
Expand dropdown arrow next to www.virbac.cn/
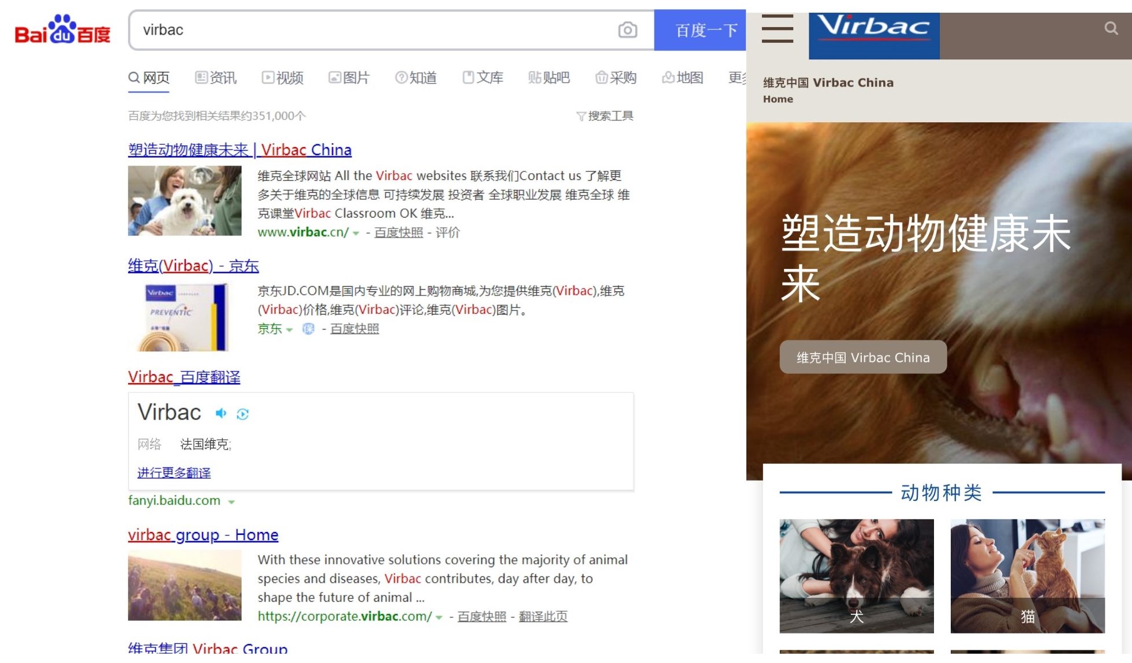[356, 233]
